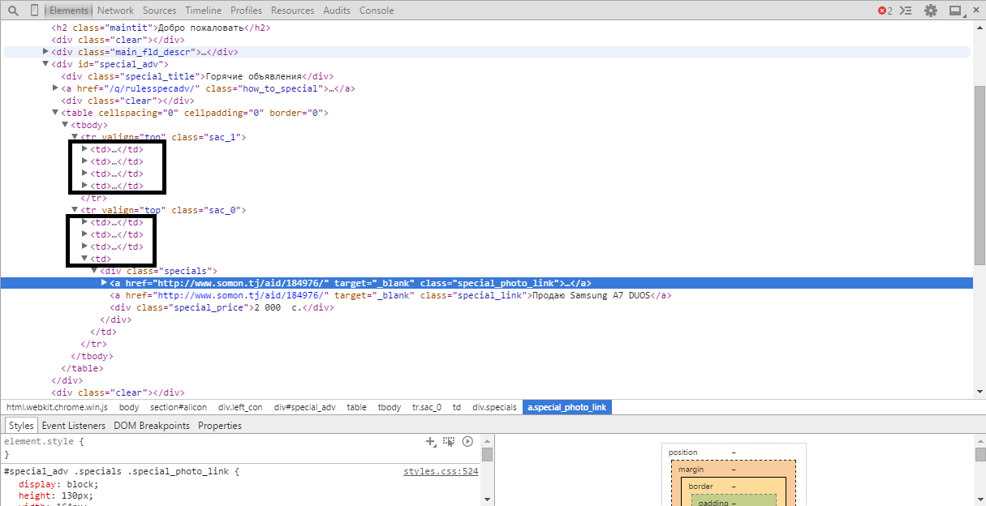The image size is (986, 506).
Task: Click the body breadcrumb
Action: (129, 407)
